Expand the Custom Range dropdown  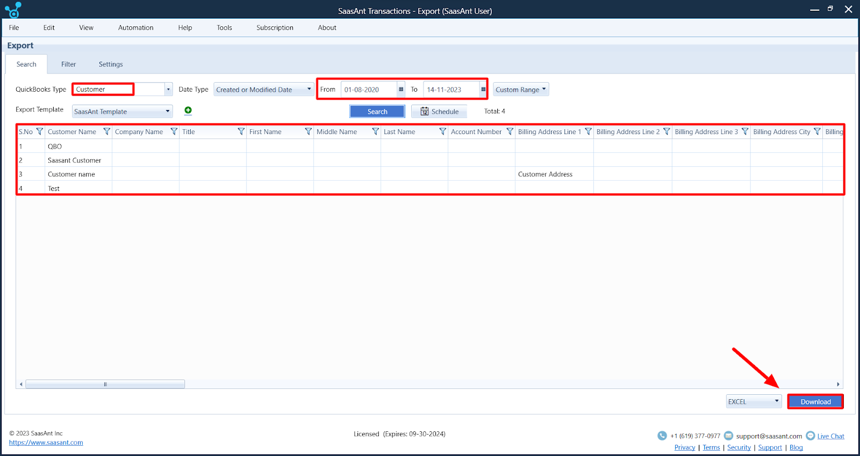tap(521, 90)
